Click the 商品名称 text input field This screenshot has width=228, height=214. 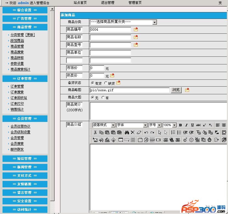[110, 37]
